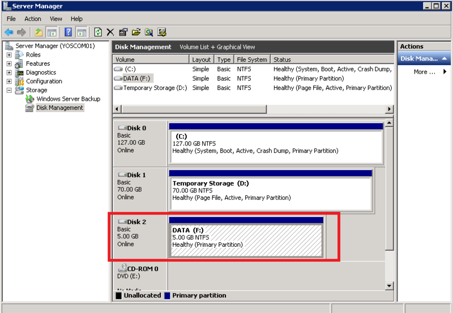Click the Layout column header
The height and width of the screenshot is (313, 453).
click(x=202, y=59)
